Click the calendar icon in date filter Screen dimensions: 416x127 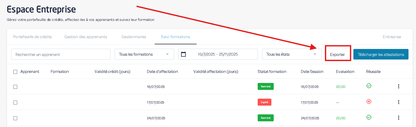tap(183, 54)
